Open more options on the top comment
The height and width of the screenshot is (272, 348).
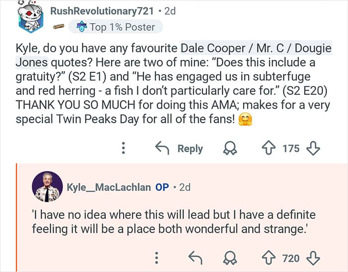tap(124, 148)
